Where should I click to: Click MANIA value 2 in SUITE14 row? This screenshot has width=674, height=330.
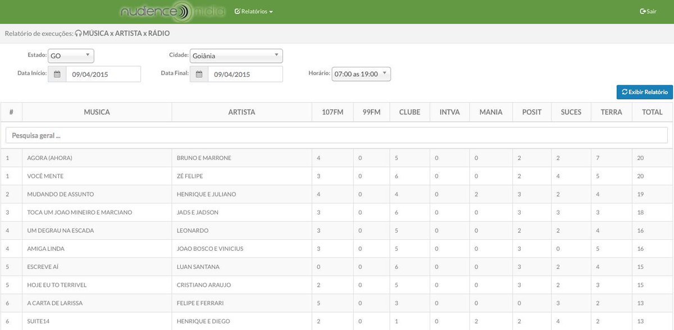point(476,321)
